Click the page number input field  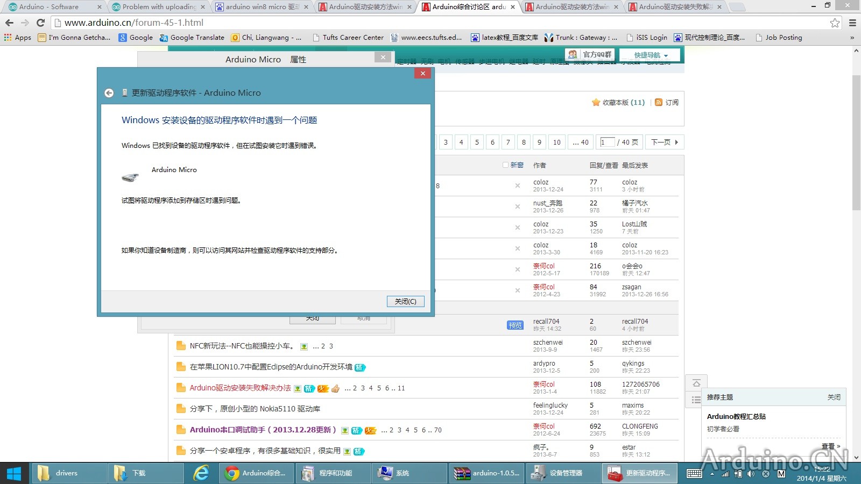(x=607, y=142)
